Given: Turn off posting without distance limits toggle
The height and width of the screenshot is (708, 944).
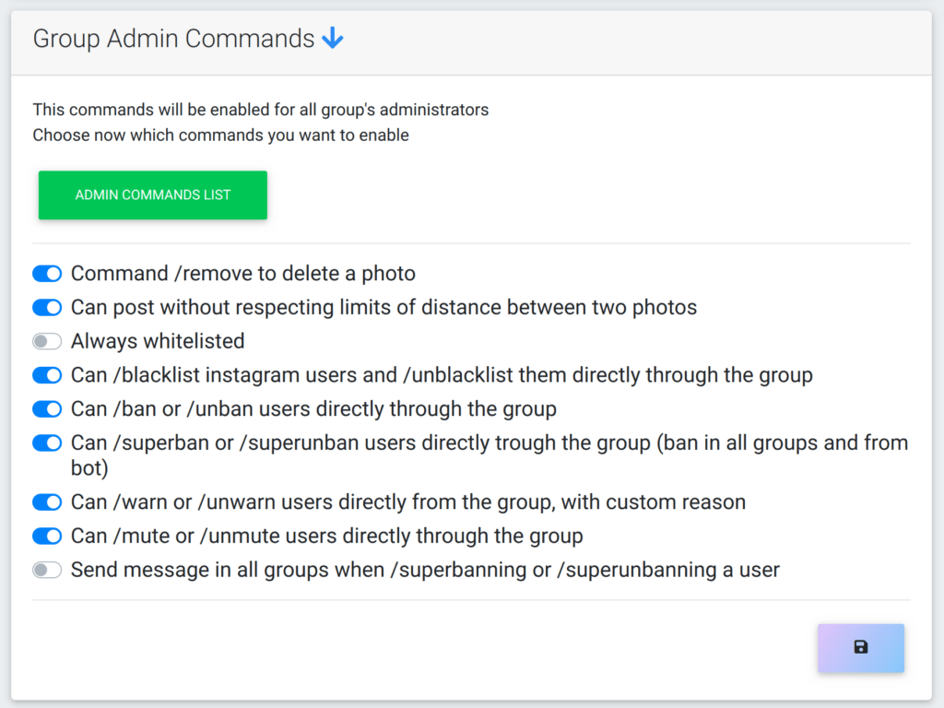Looking at the screenshot, I should (x=47, y=307).
